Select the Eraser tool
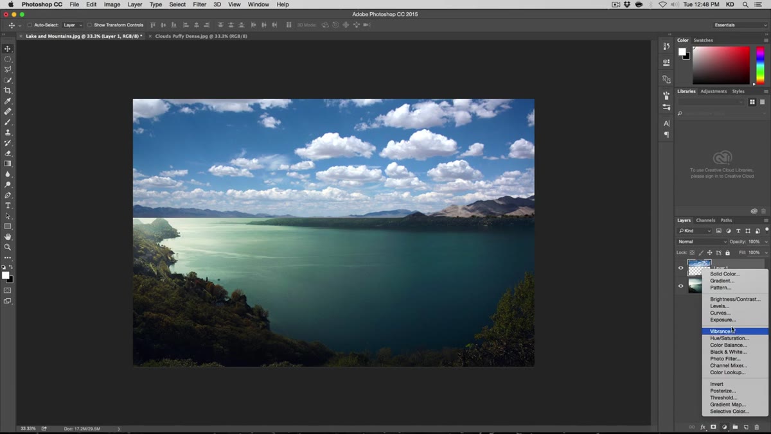The width and height of the screenshot is (771, 434). (x=8, y=153)
